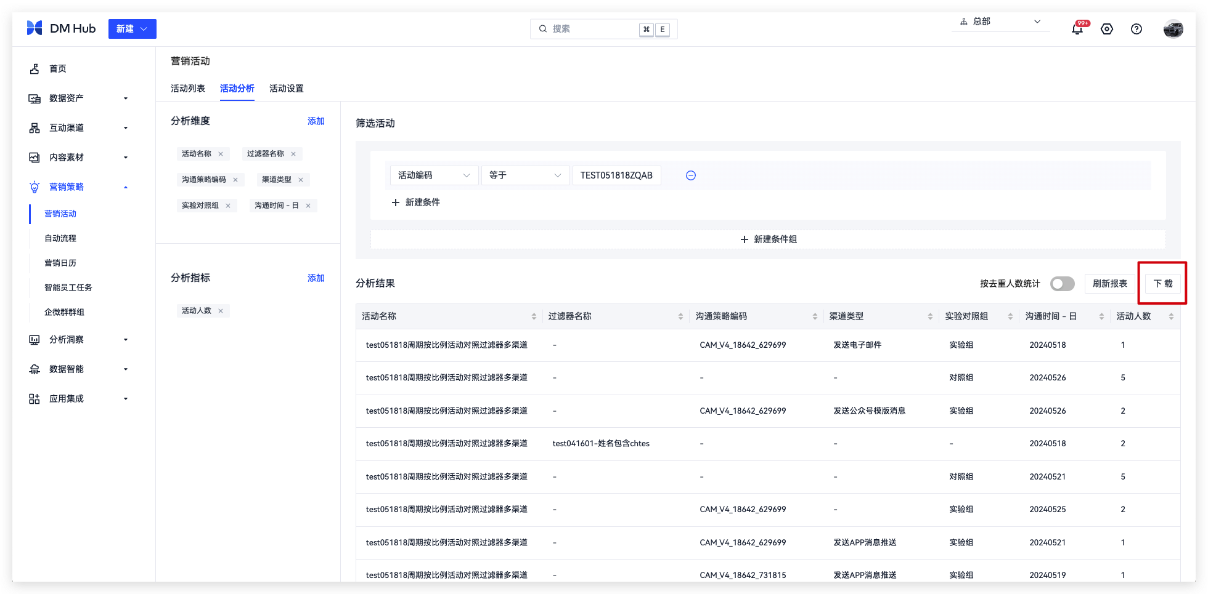
Task: Open 自动流程 in the sidebar
Action: point(60,238)
